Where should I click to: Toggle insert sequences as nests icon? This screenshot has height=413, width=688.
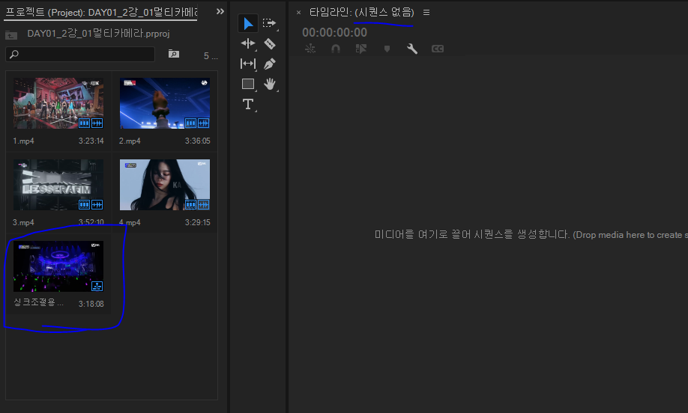pyautogui.click(x=310, y=49)
